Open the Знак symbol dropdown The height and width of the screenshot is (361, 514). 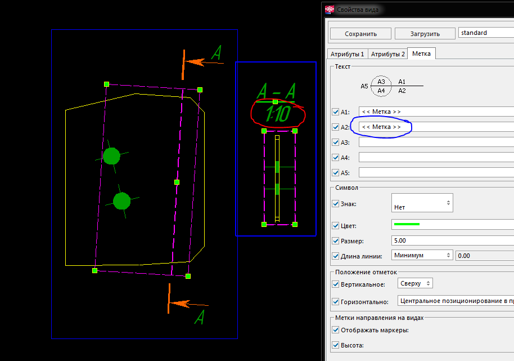422,203
